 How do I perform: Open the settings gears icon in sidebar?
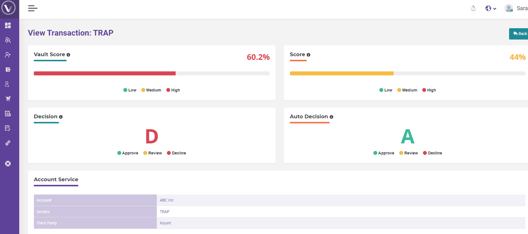click(8, 143)
